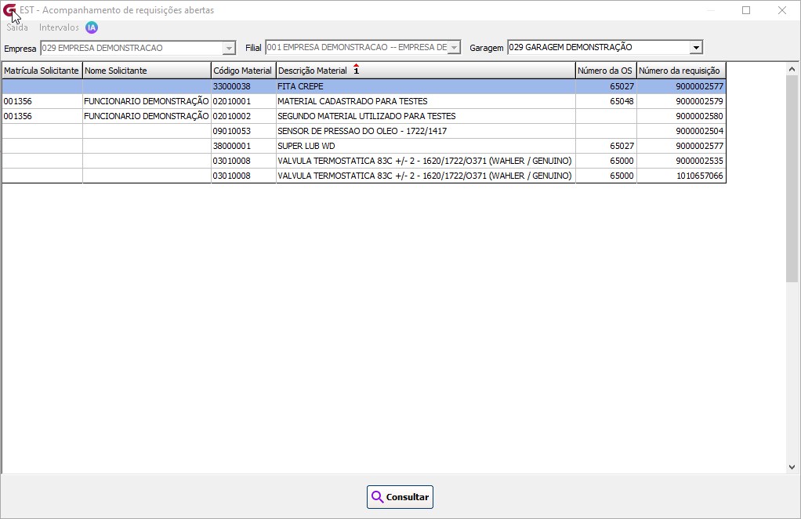Click the vertical scrollbar thumb

tap(792, 178)
